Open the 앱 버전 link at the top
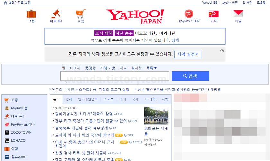 pos(247,3)
